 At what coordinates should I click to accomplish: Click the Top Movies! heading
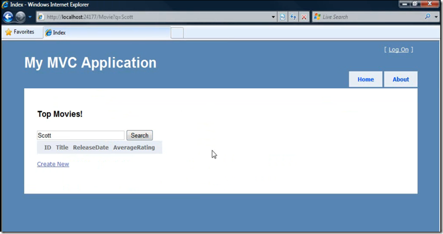click(x=60, y=114)
